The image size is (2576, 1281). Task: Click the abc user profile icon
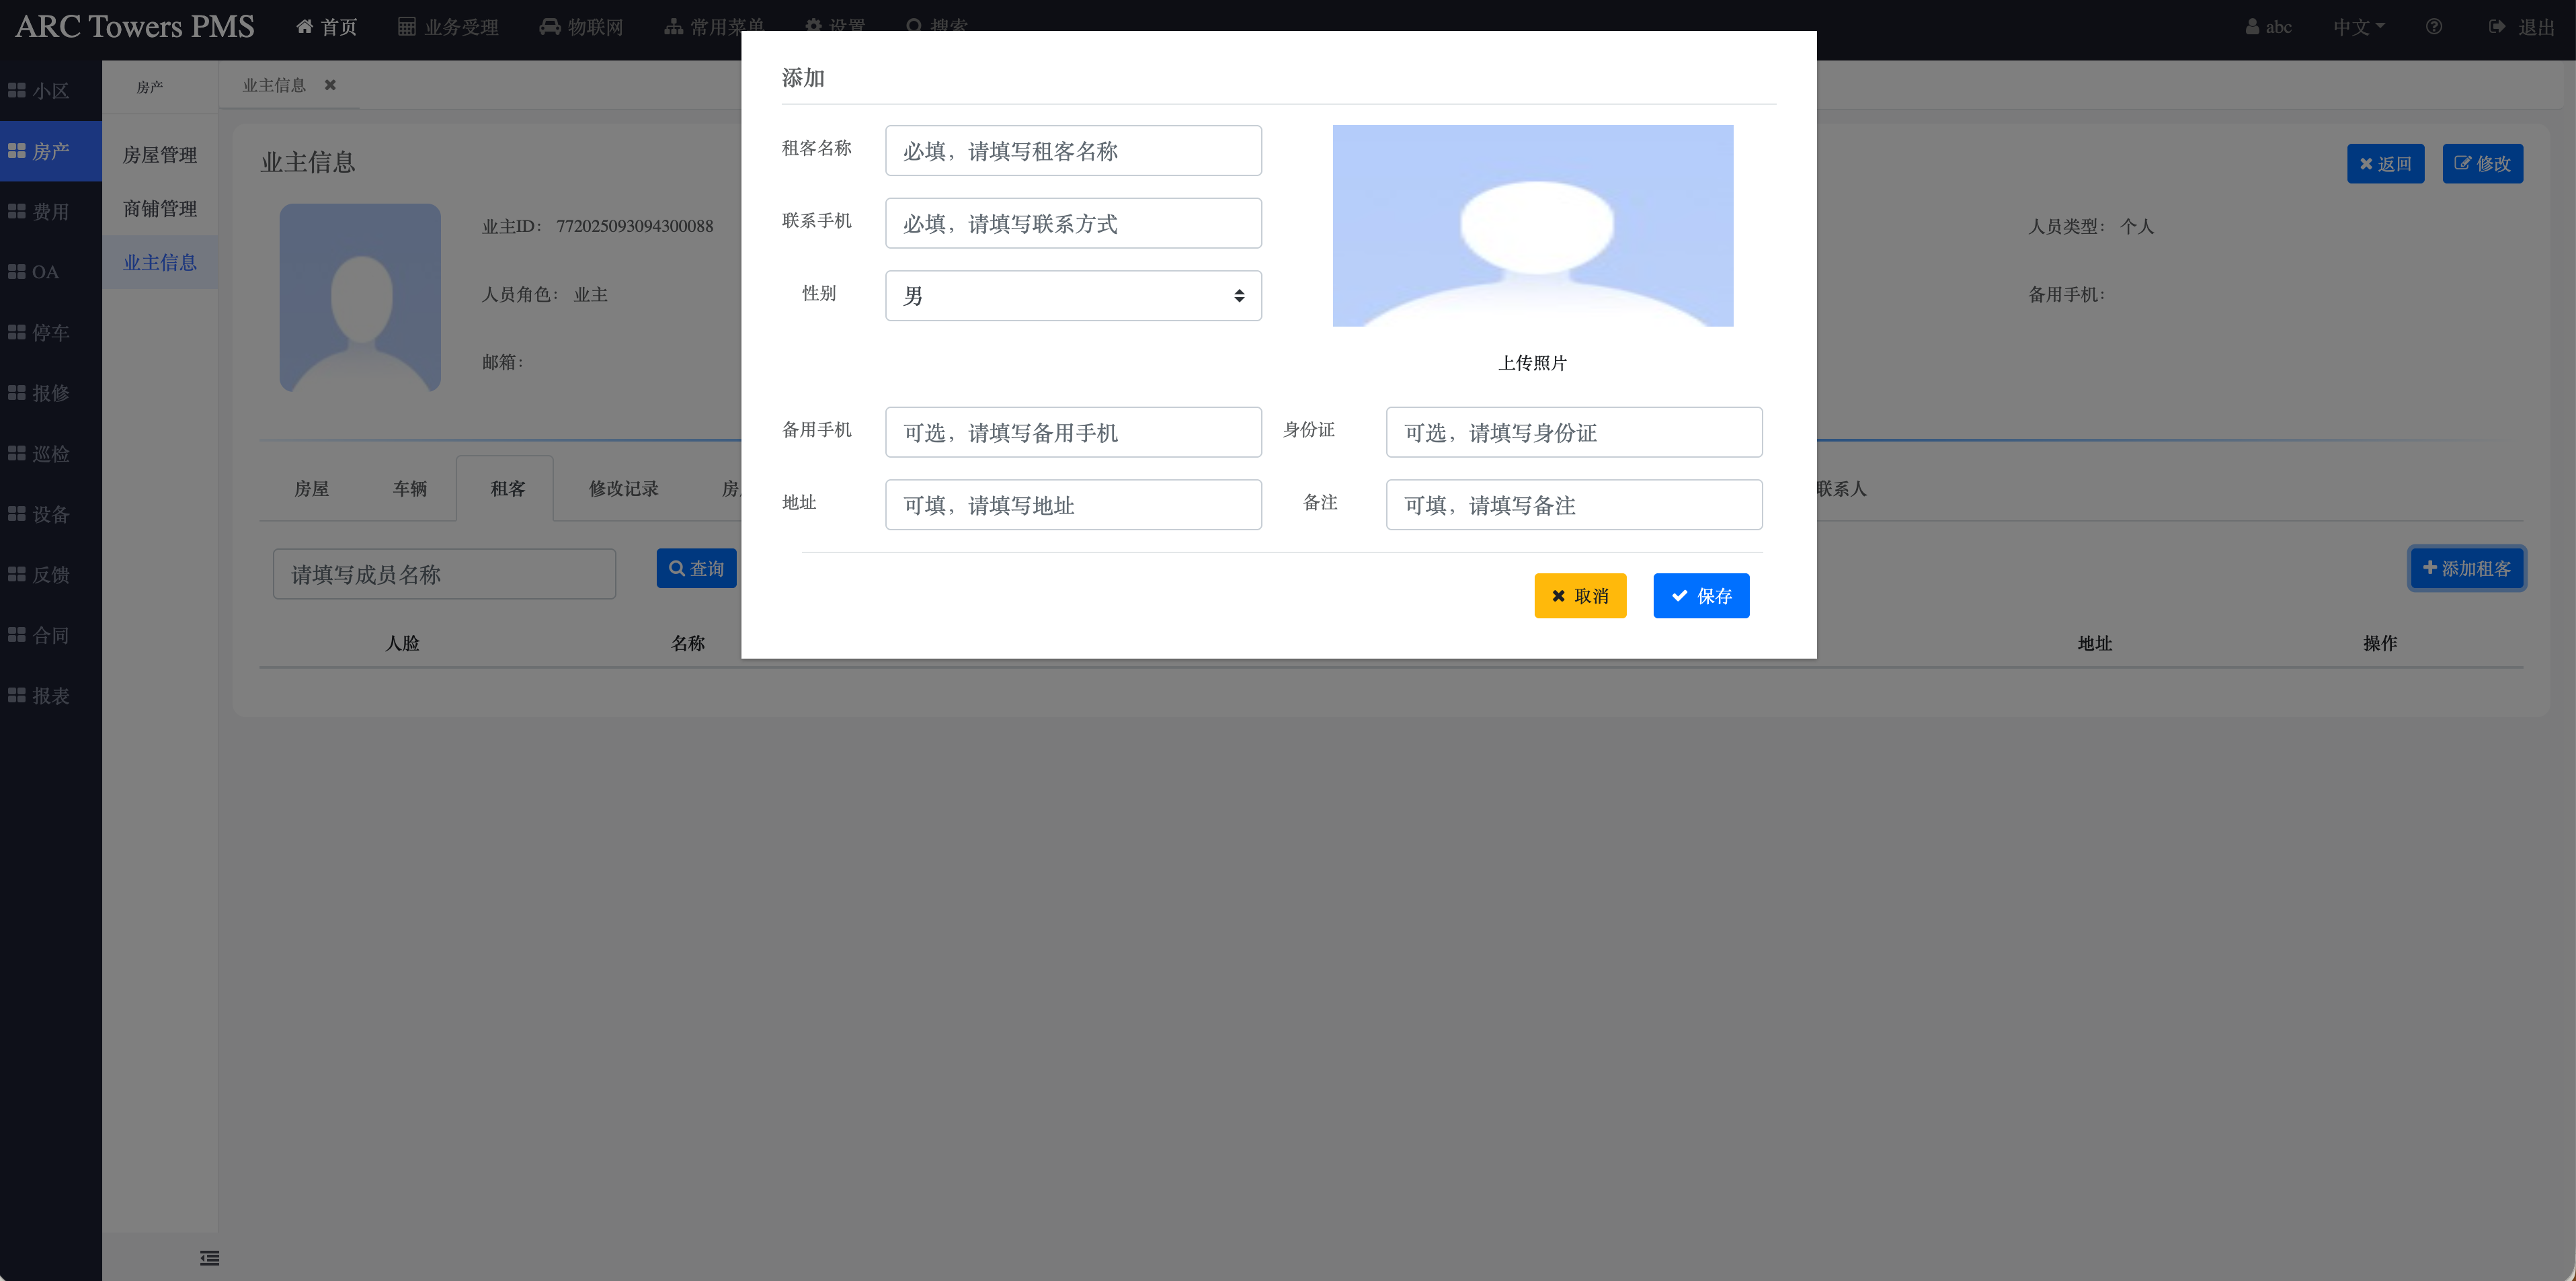(x=2252, y=27)
